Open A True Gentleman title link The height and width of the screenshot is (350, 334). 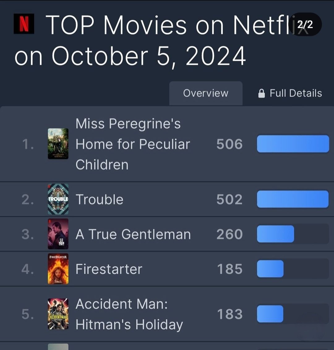click(133, 234)
